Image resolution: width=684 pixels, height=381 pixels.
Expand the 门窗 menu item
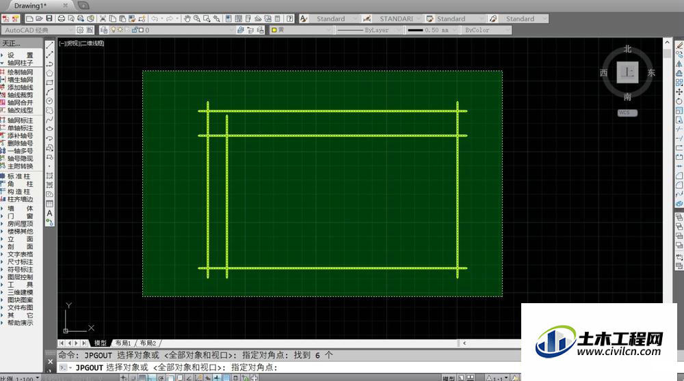(x=20, y=216)
